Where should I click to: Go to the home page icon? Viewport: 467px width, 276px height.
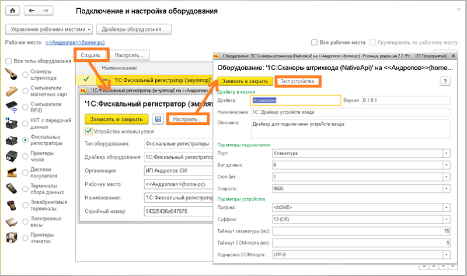12,11
